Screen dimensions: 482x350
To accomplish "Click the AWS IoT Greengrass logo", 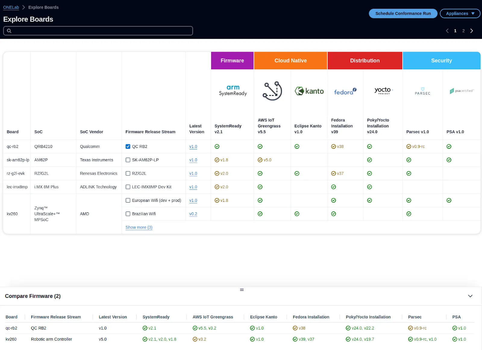I will [x=272, y=91].
